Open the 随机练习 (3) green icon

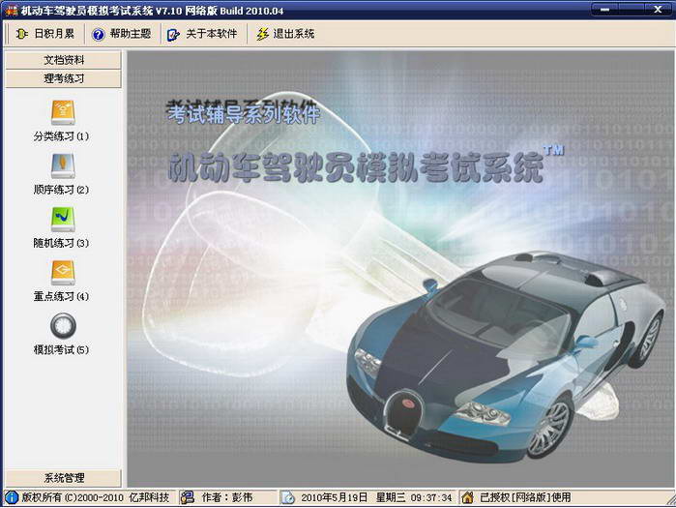point(63,219)
